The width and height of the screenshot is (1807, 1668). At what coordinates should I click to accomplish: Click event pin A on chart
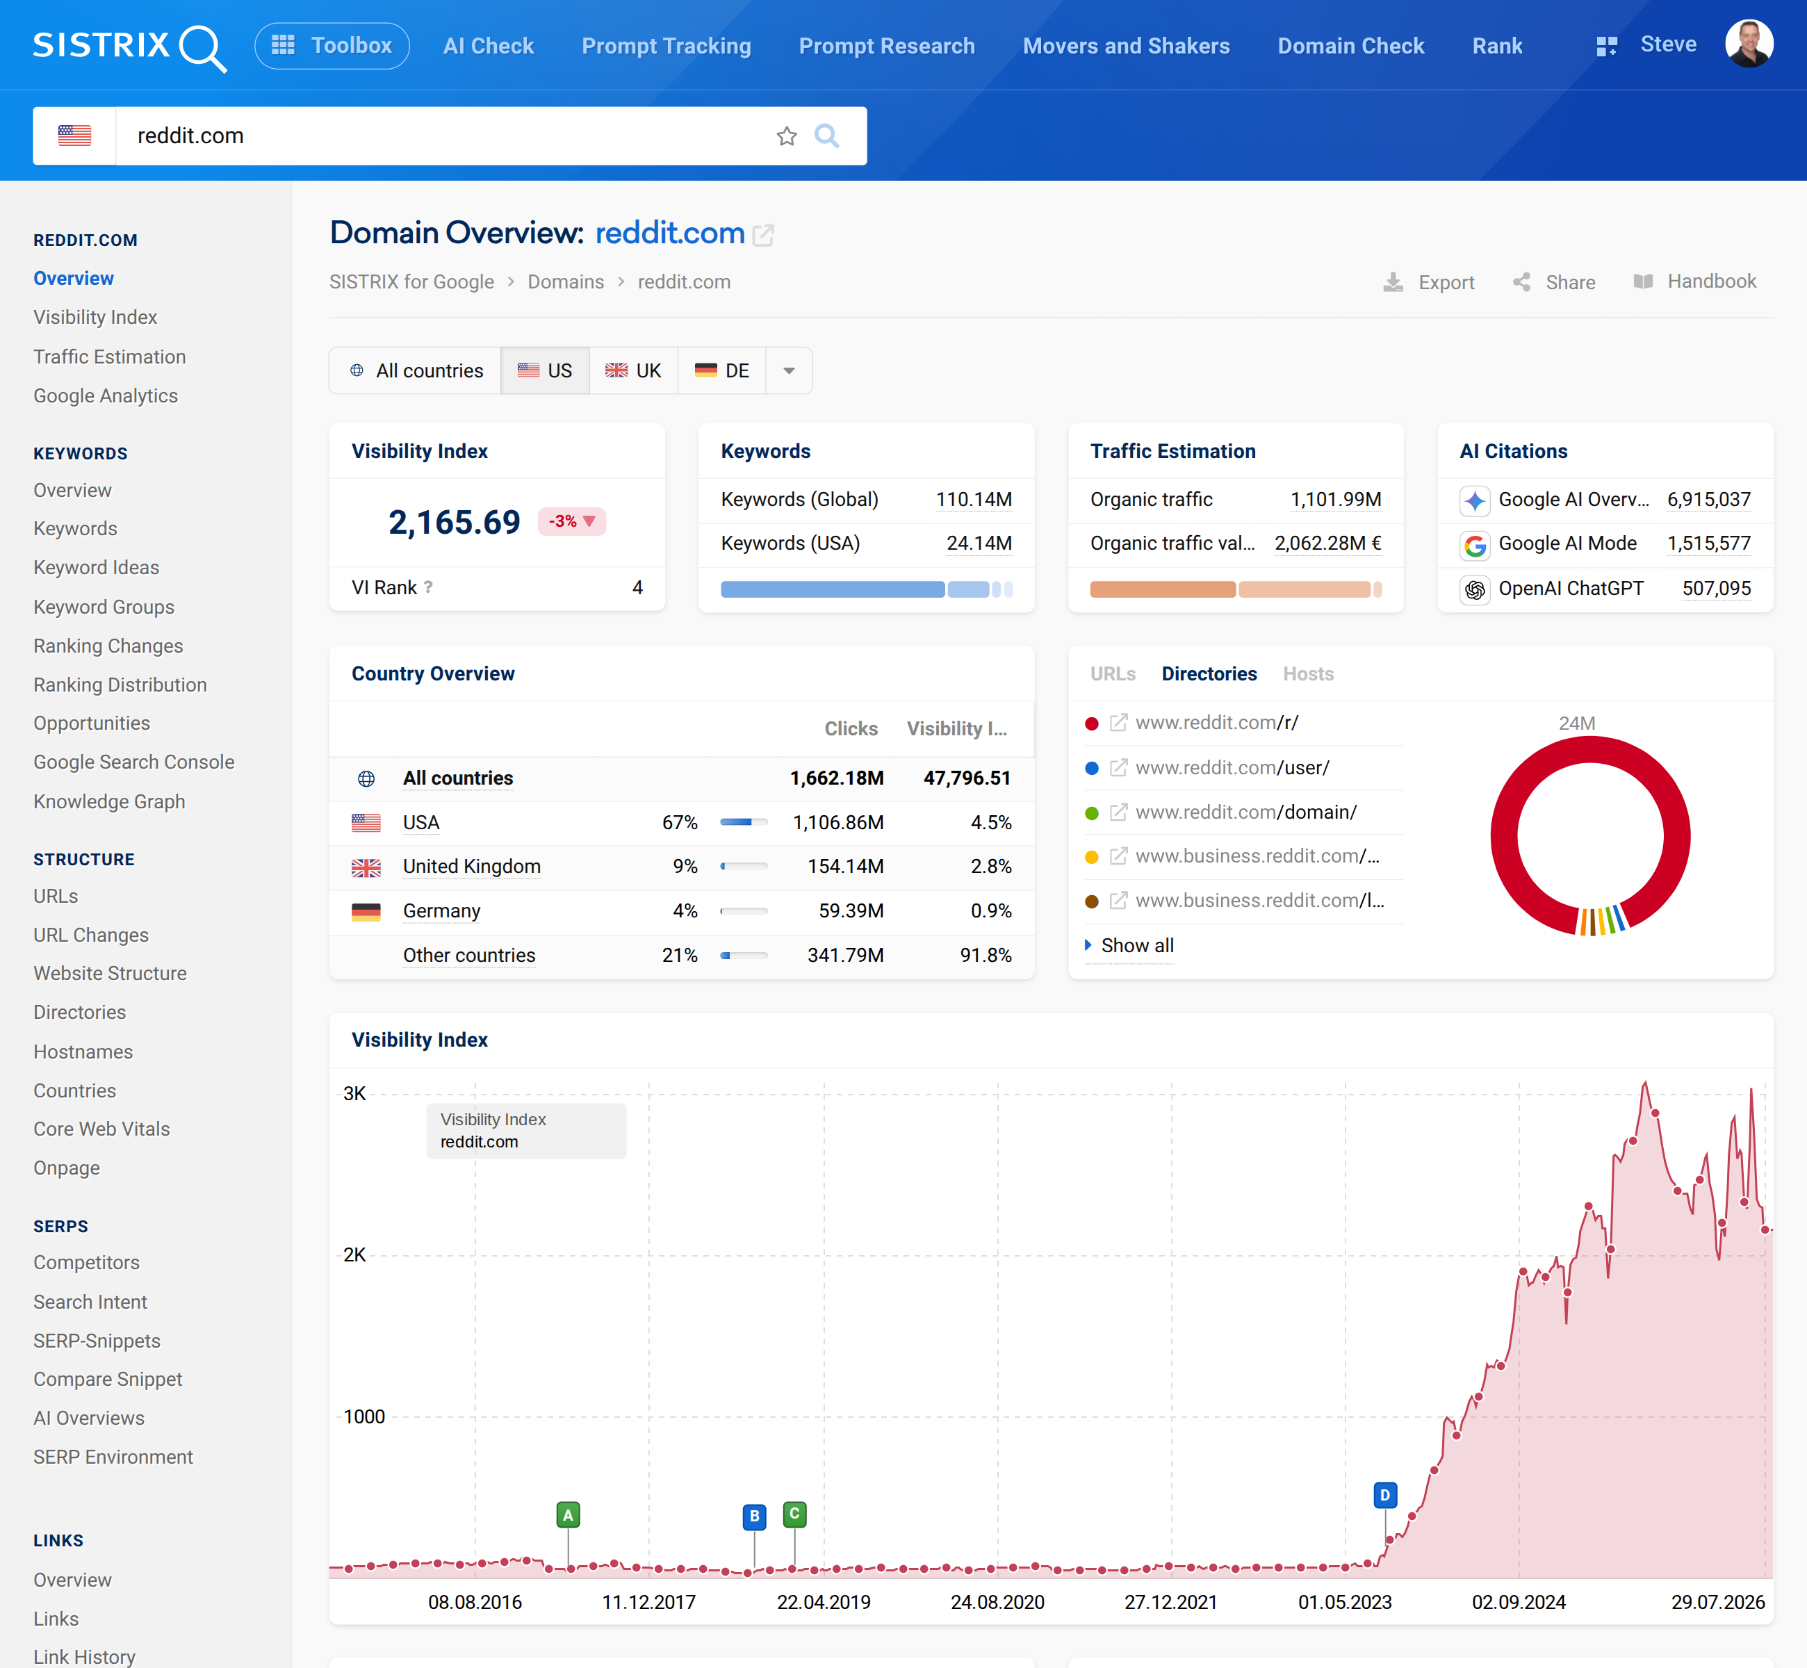[568, 1514]
